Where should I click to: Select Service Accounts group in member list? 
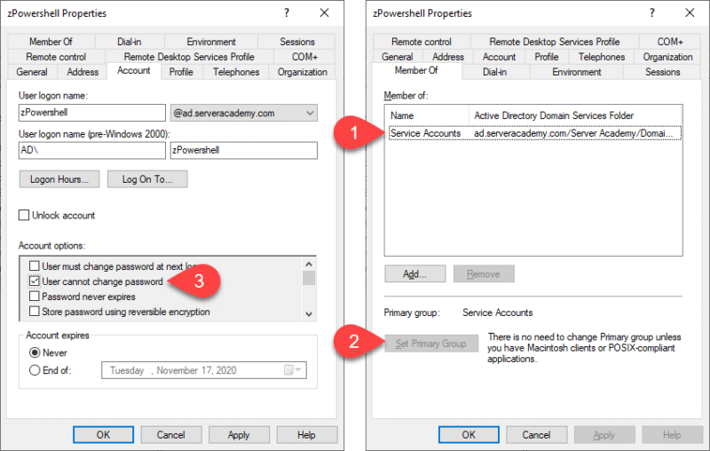point(426,133)
